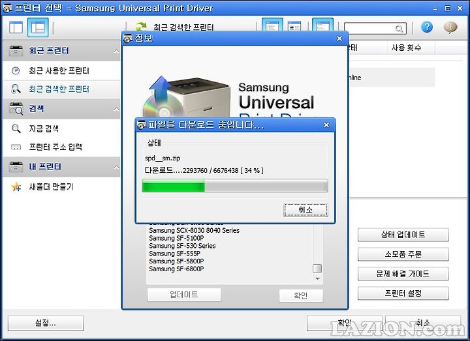470x341 pixels.
Task: Click 상태 업데이트 button
Action: (403, 235)
